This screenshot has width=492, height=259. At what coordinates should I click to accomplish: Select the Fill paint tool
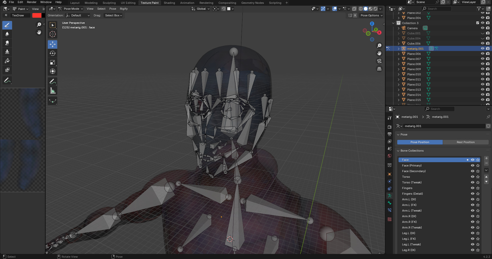[7, 61]
